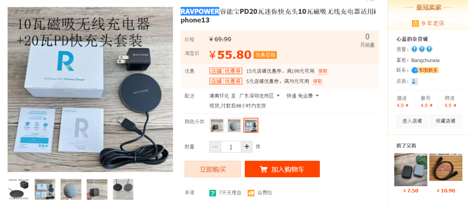The image size is (468, 204).
Task: Click the 进入店铺 enter store button
Action: coord(412,121)
